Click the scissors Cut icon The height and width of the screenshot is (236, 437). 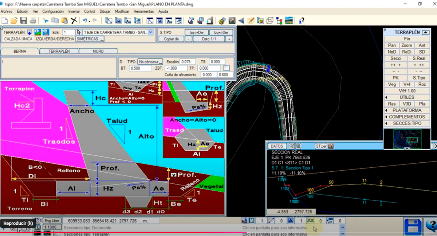coord(46,20)
